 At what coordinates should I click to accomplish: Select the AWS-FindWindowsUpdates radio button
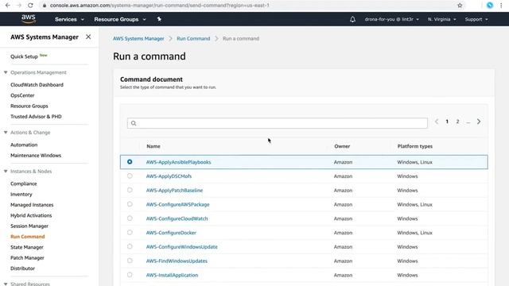pyautogui.click(x=130, y=261)
